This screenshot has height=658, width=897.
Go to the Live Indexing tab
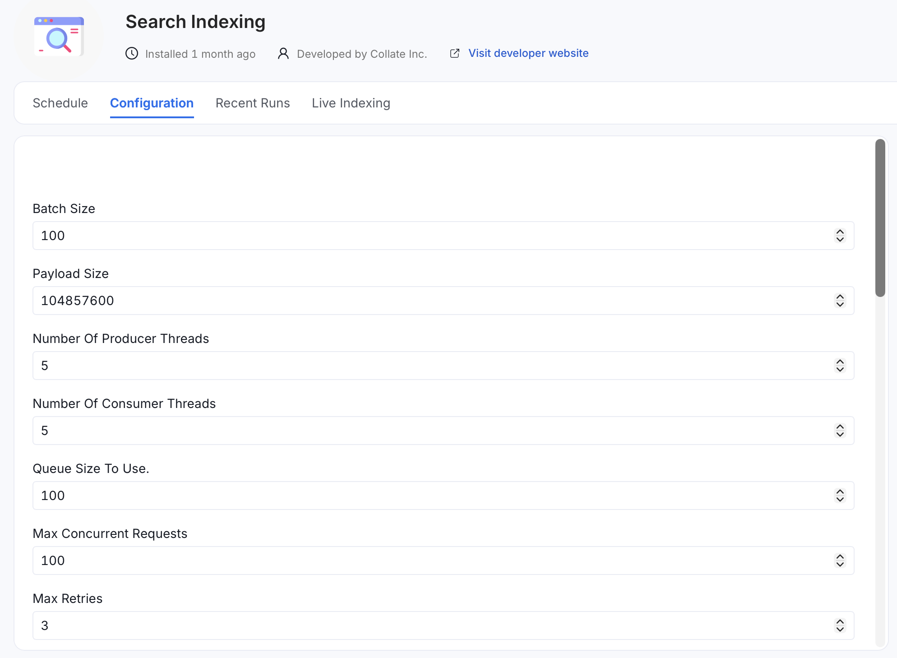click(351, 103)
